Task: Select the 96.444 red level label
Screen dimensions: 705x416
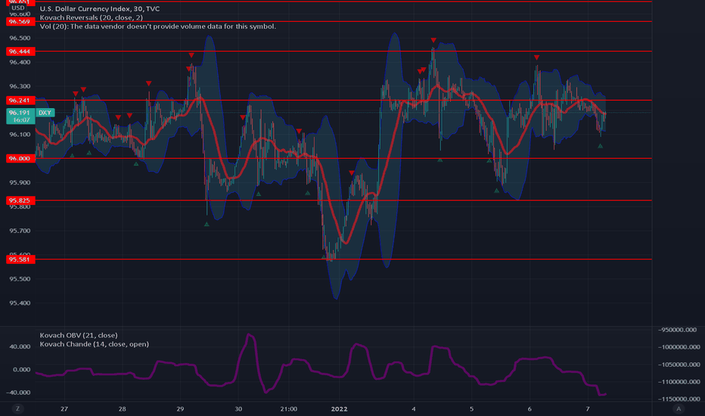Action: tap(20, 51)
